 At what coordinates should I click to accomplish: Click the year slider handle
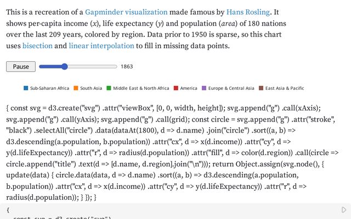click(x=64, y=66)
